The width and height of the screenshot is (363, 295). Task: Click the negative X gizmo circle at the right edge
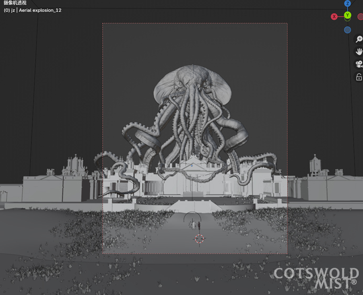point(360,17)
